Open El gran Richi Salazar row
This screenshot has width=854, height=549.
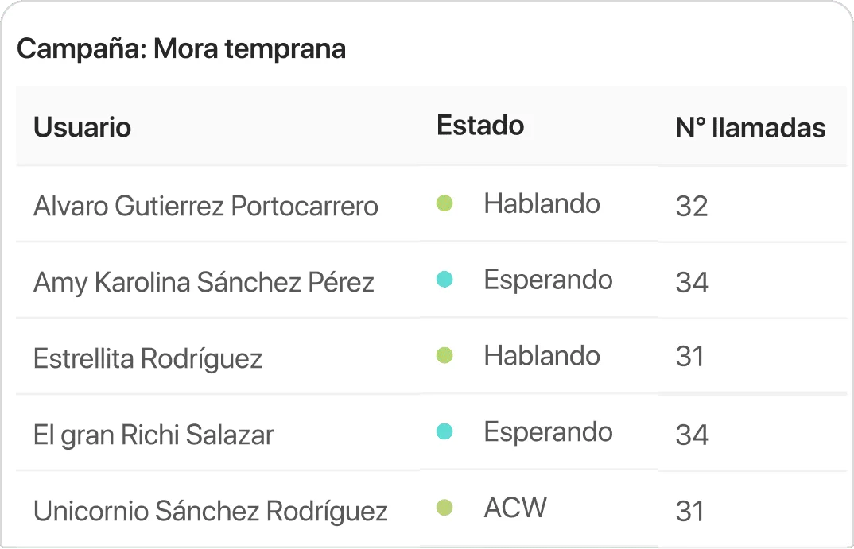(153, 435)
